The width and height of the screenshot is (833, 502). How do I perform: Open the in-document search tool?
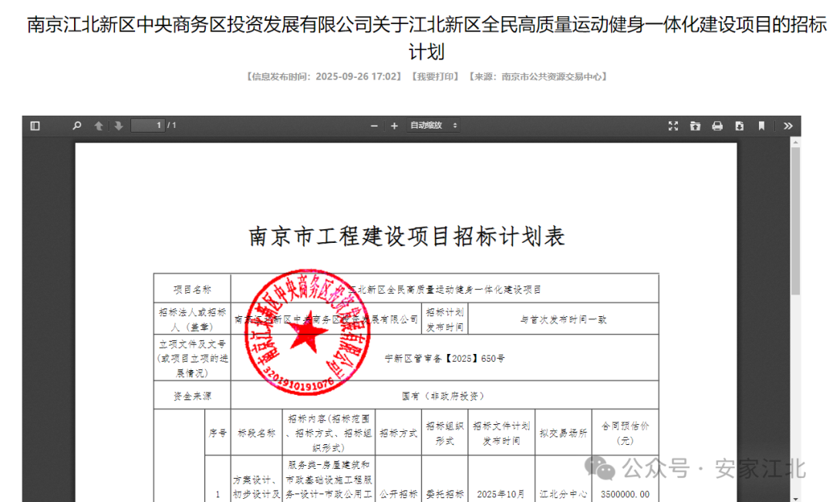point(76,125)
